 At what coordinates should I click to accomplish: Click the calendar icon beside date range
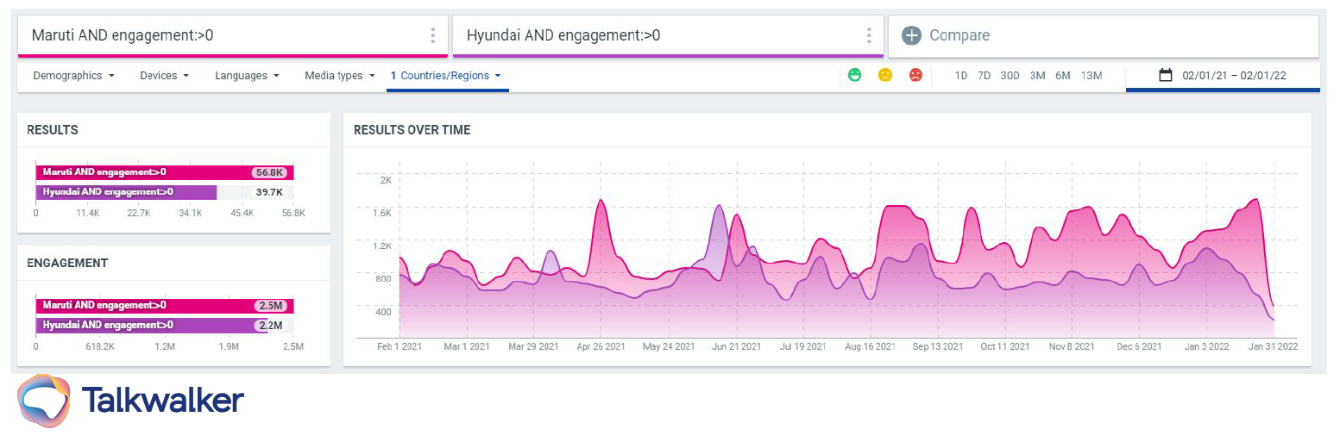(1166, 75)
